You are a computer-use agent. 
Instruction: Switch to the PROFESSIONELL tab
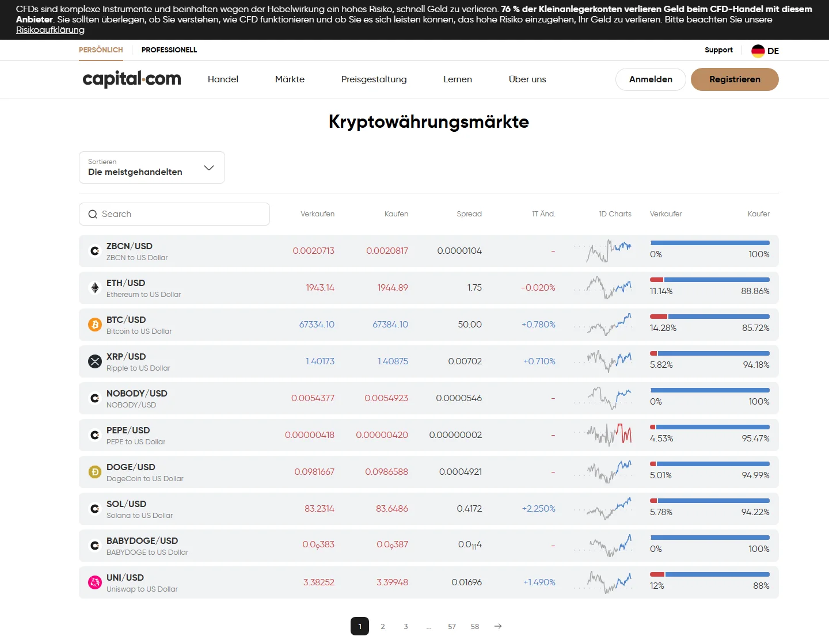[169, 50]
